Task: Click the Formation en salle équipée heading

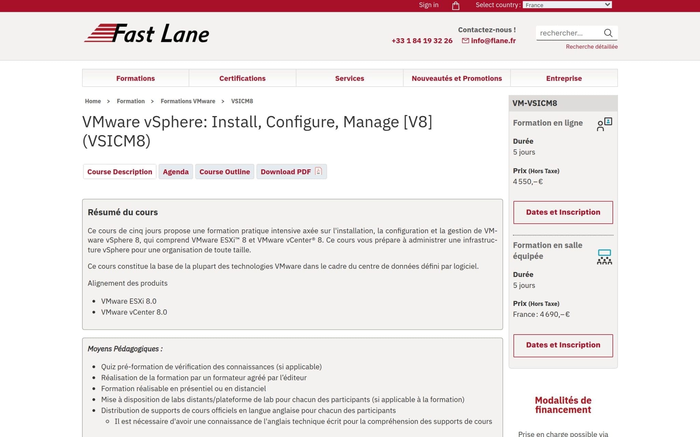Action: pyautogui.click(x=548, y=251)
